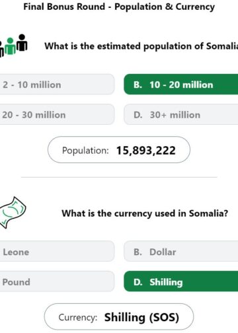The image size is (238, 333).
Task: Select the Pound currency option
Action: 57,281
